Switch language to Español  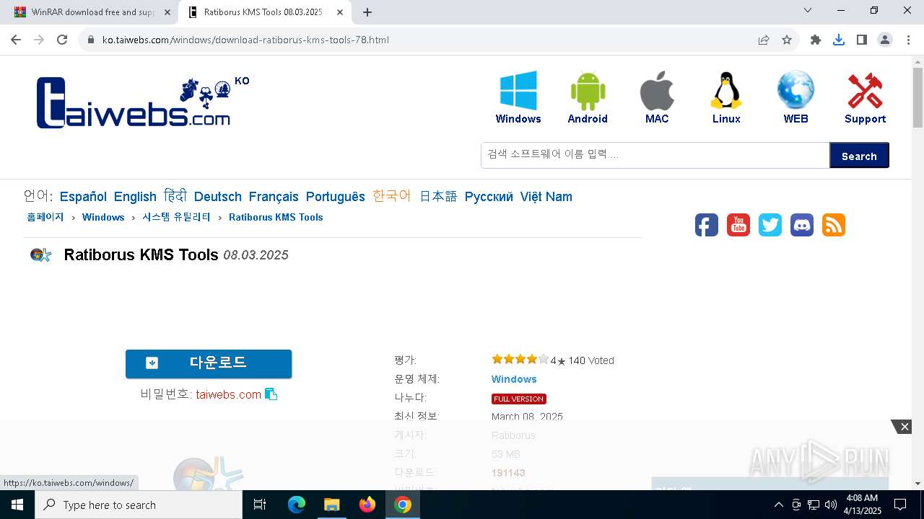[83, 197]
